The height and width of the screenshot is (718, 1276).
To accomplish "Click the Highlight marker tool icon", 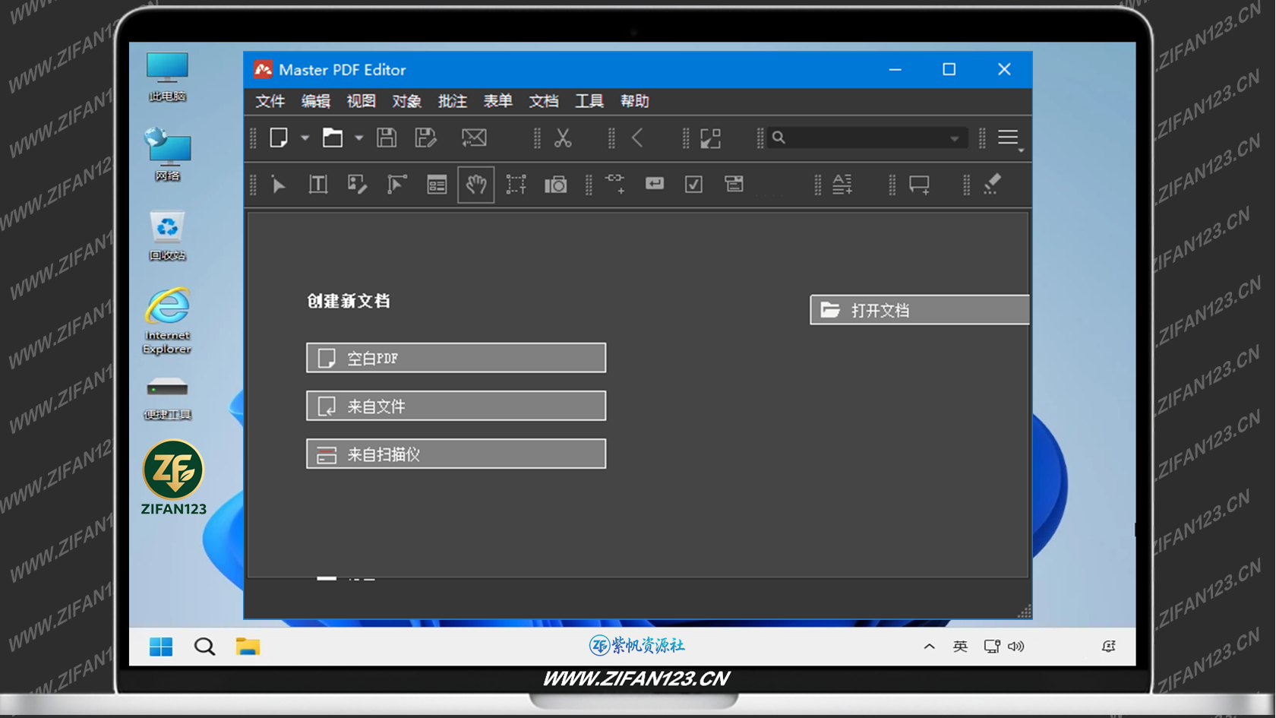I will coord(993,184).
